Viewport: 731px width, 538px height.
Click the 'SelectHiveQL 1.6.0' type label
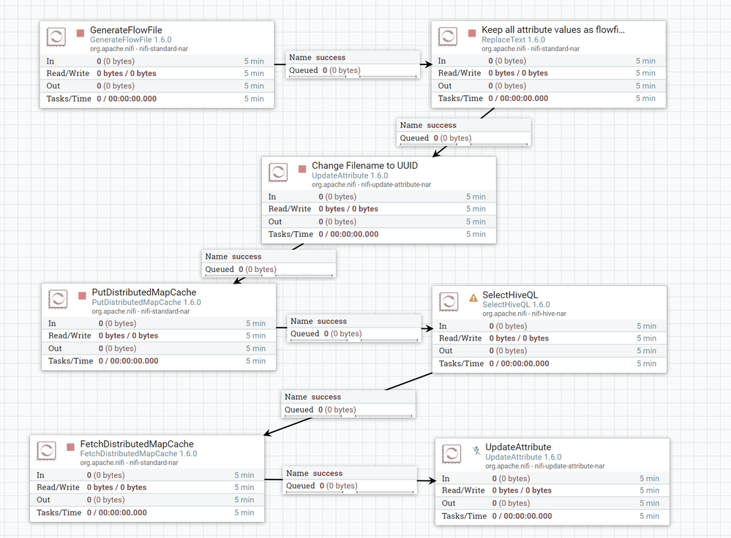pyautogui.click(x=516, y=304)
